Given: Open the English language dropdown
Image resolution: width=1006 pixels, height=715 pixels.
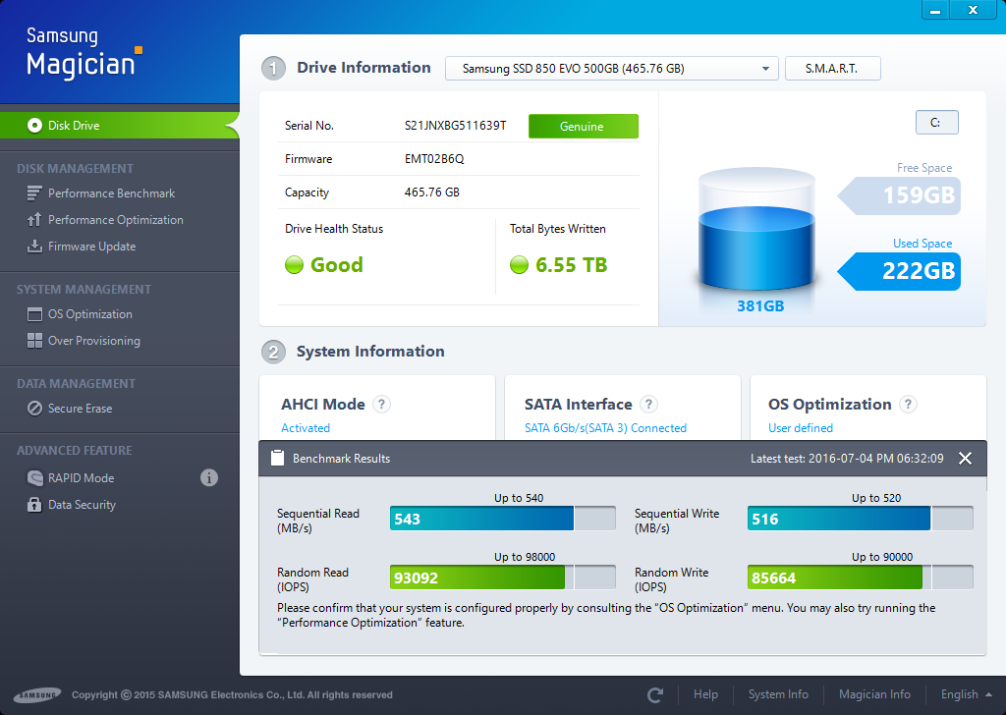Looking at the screenshot, I should [x=966, y=694].
